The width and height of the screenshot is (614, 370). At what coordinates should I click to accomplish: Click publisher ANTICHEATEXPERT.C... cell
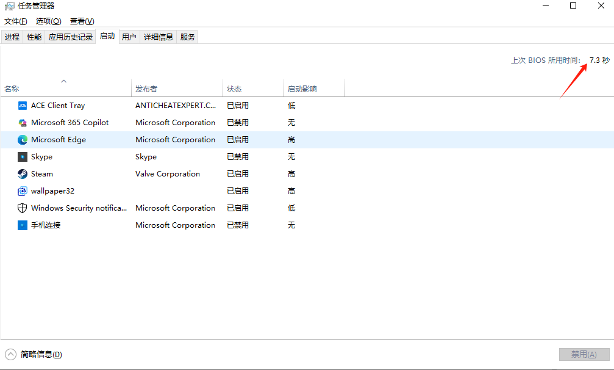[176, 106]
